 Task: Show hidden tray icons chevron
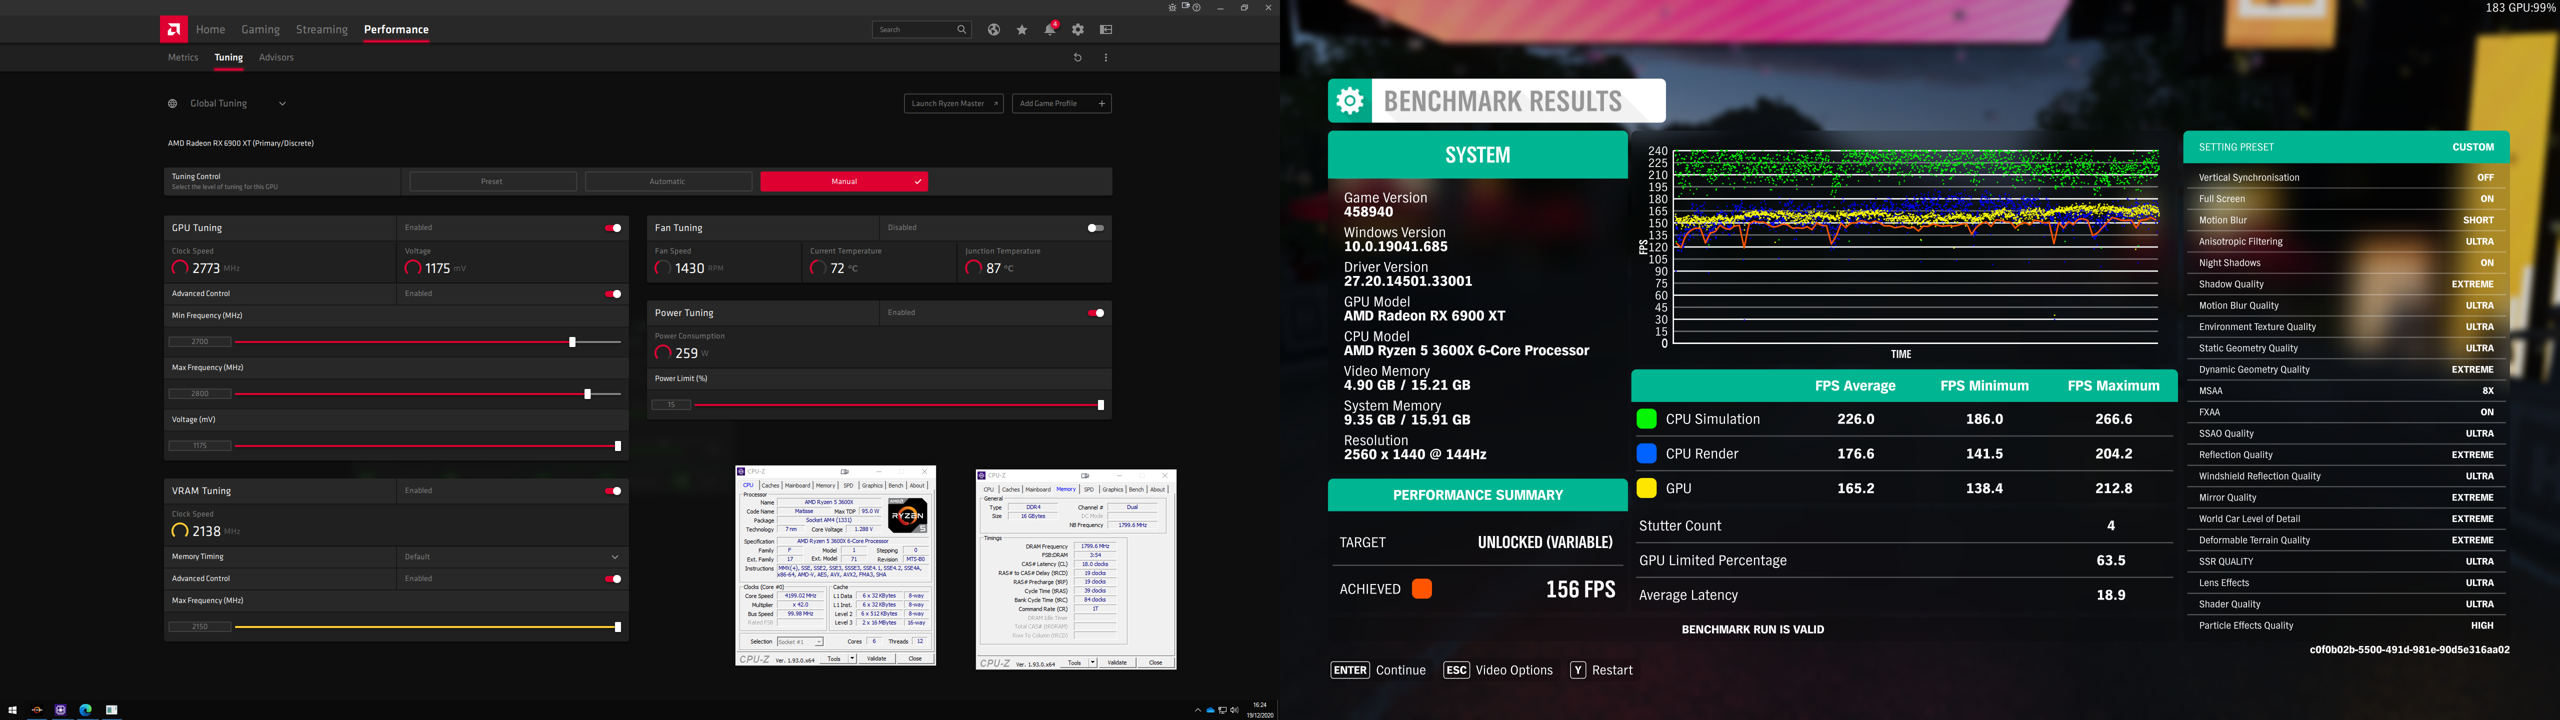[1198, 710]
